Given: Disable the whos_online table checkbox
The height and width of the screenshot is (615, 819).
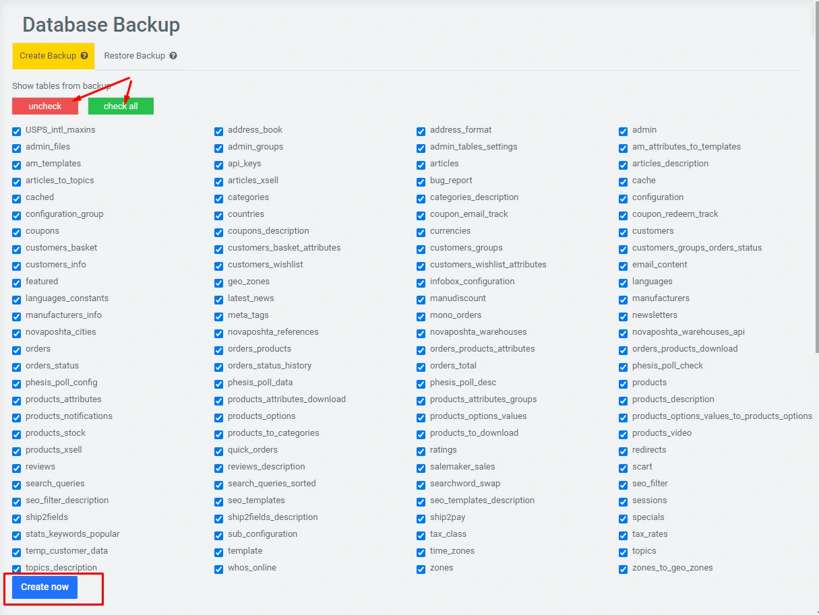Looking at the screenshot, I should click(x=219, y=569).
